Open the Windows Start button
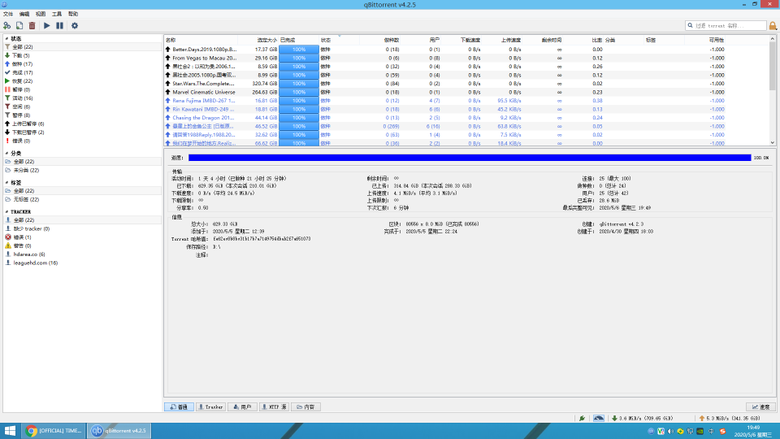 click(x=10, y=431)
